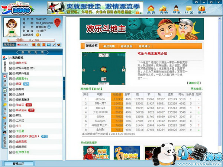Open the 更多排行 link
The height and width of the screenshot is (167, 223).
[197, 89]
